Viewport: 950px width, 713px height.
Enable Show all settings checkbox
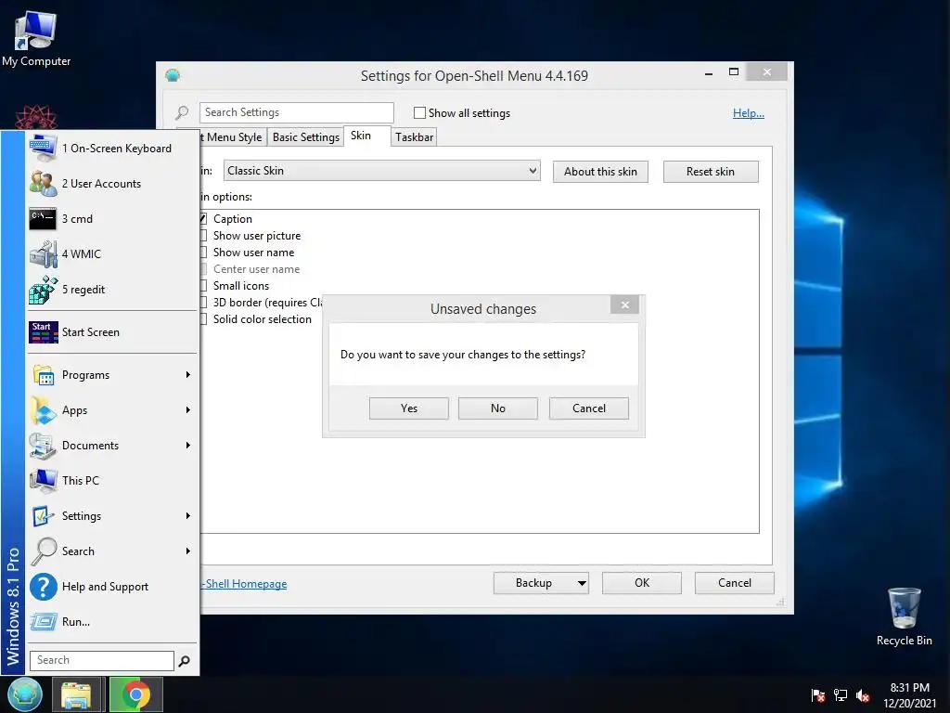(419, 112)
